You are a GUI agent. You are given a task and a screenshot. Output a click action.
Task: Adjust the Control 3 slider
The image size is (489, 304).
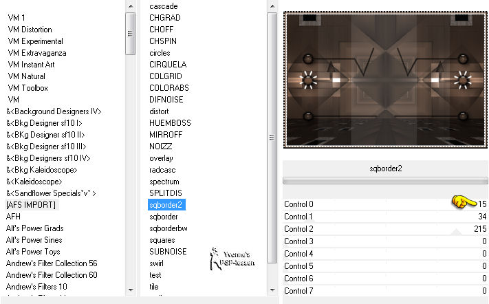[385, 241]
